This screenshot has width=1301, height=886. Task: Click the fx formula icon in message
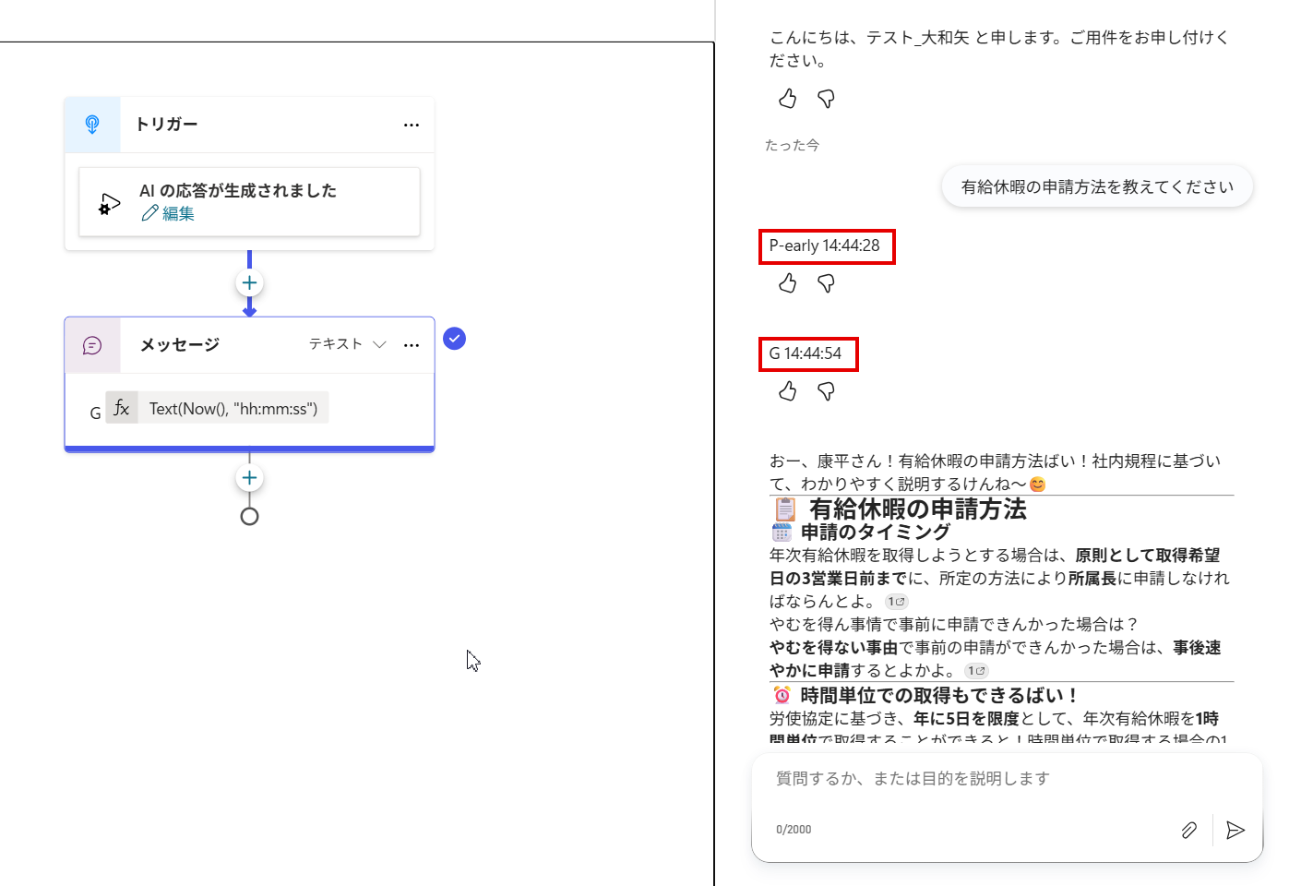click(122, 408)
